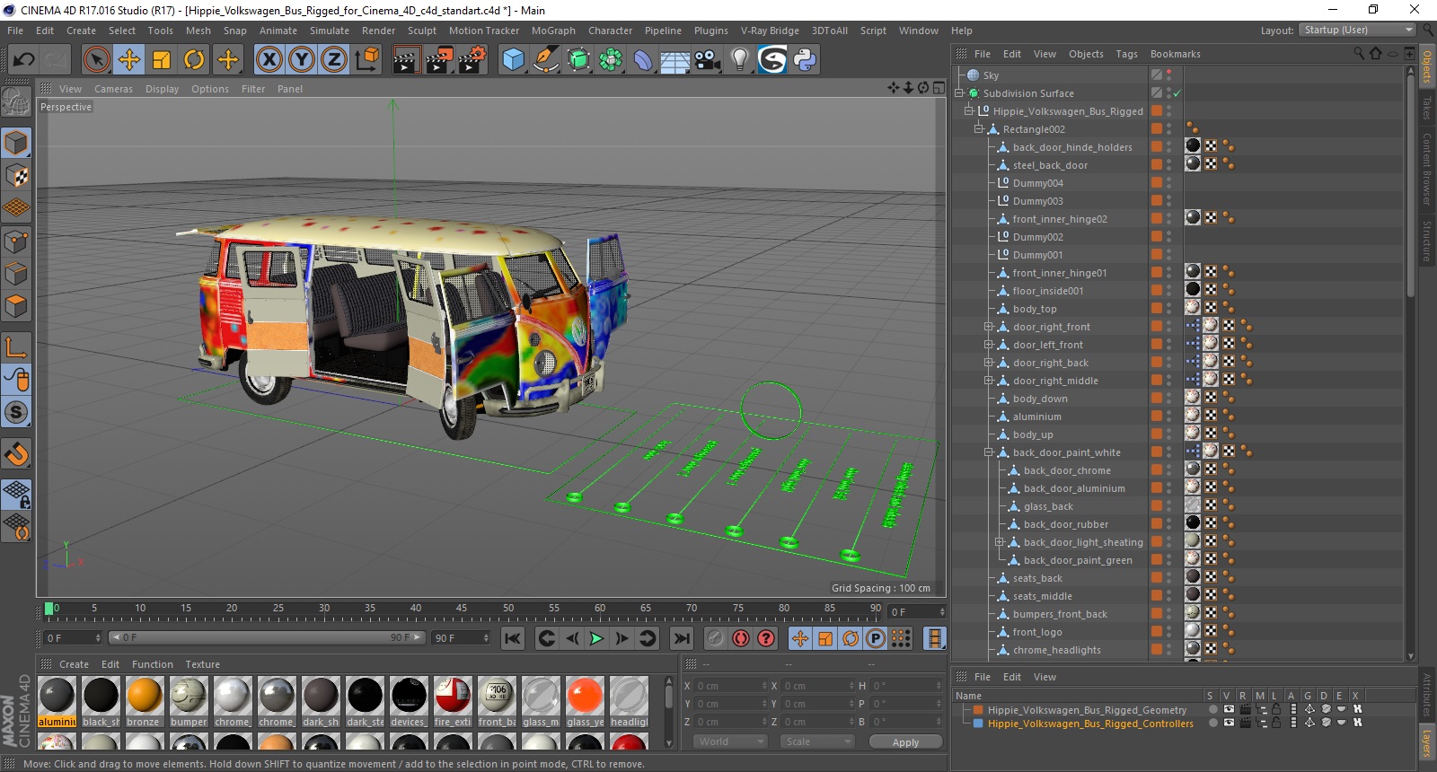The width and height of the screenshot is (1437, 772).
Task: Collapse the Rectangle002 object
Action: pyautogui.click(x=979, y=129)
